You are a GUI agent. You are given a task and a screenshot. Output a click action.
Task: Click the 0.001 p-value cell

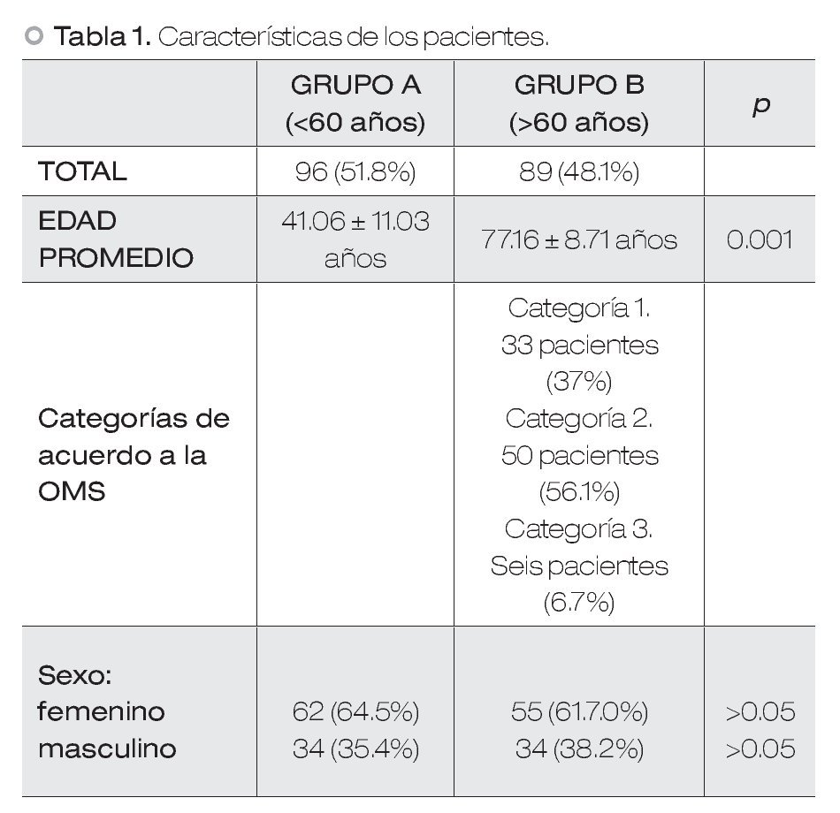(760, 239)
